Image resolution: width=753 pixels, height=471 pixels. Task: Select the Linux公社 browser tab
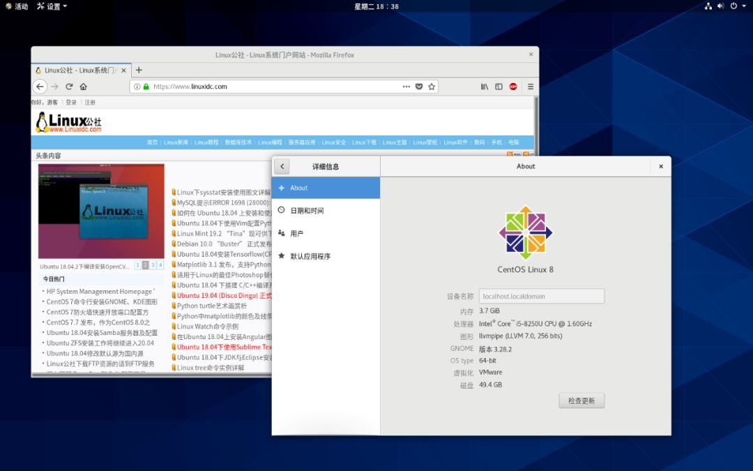pyautogui.click(x=81, y=70)
